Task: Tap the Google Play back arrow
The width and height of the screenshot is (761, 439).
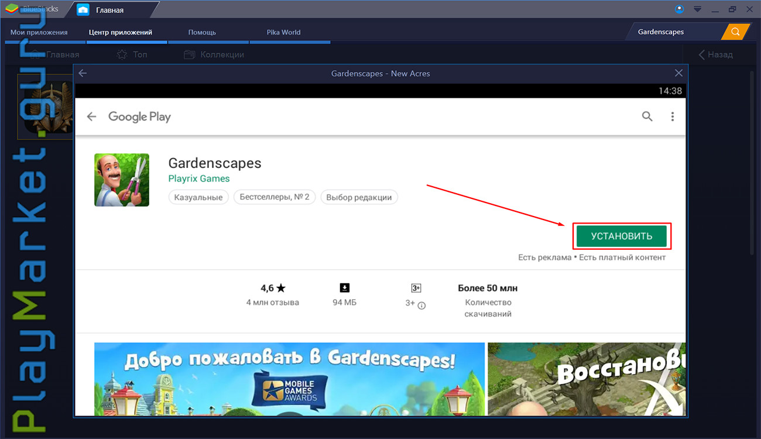Action: (x=91, y=116)
